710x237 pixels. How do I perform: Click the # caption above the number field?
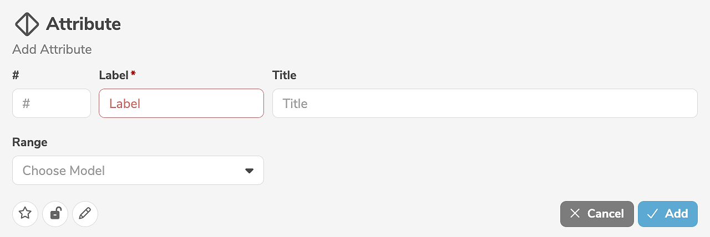coord(16,75)
